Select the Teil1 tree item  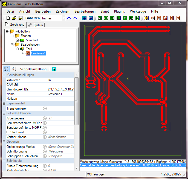point(29,49)
